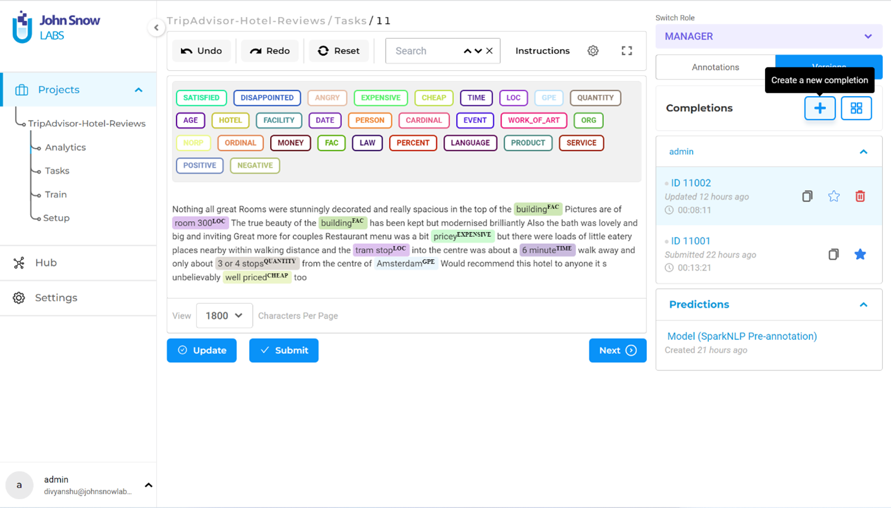Clear the search field with the X
Image resolution: width=891 pixels, height=508 pixels.
point(489,51)
